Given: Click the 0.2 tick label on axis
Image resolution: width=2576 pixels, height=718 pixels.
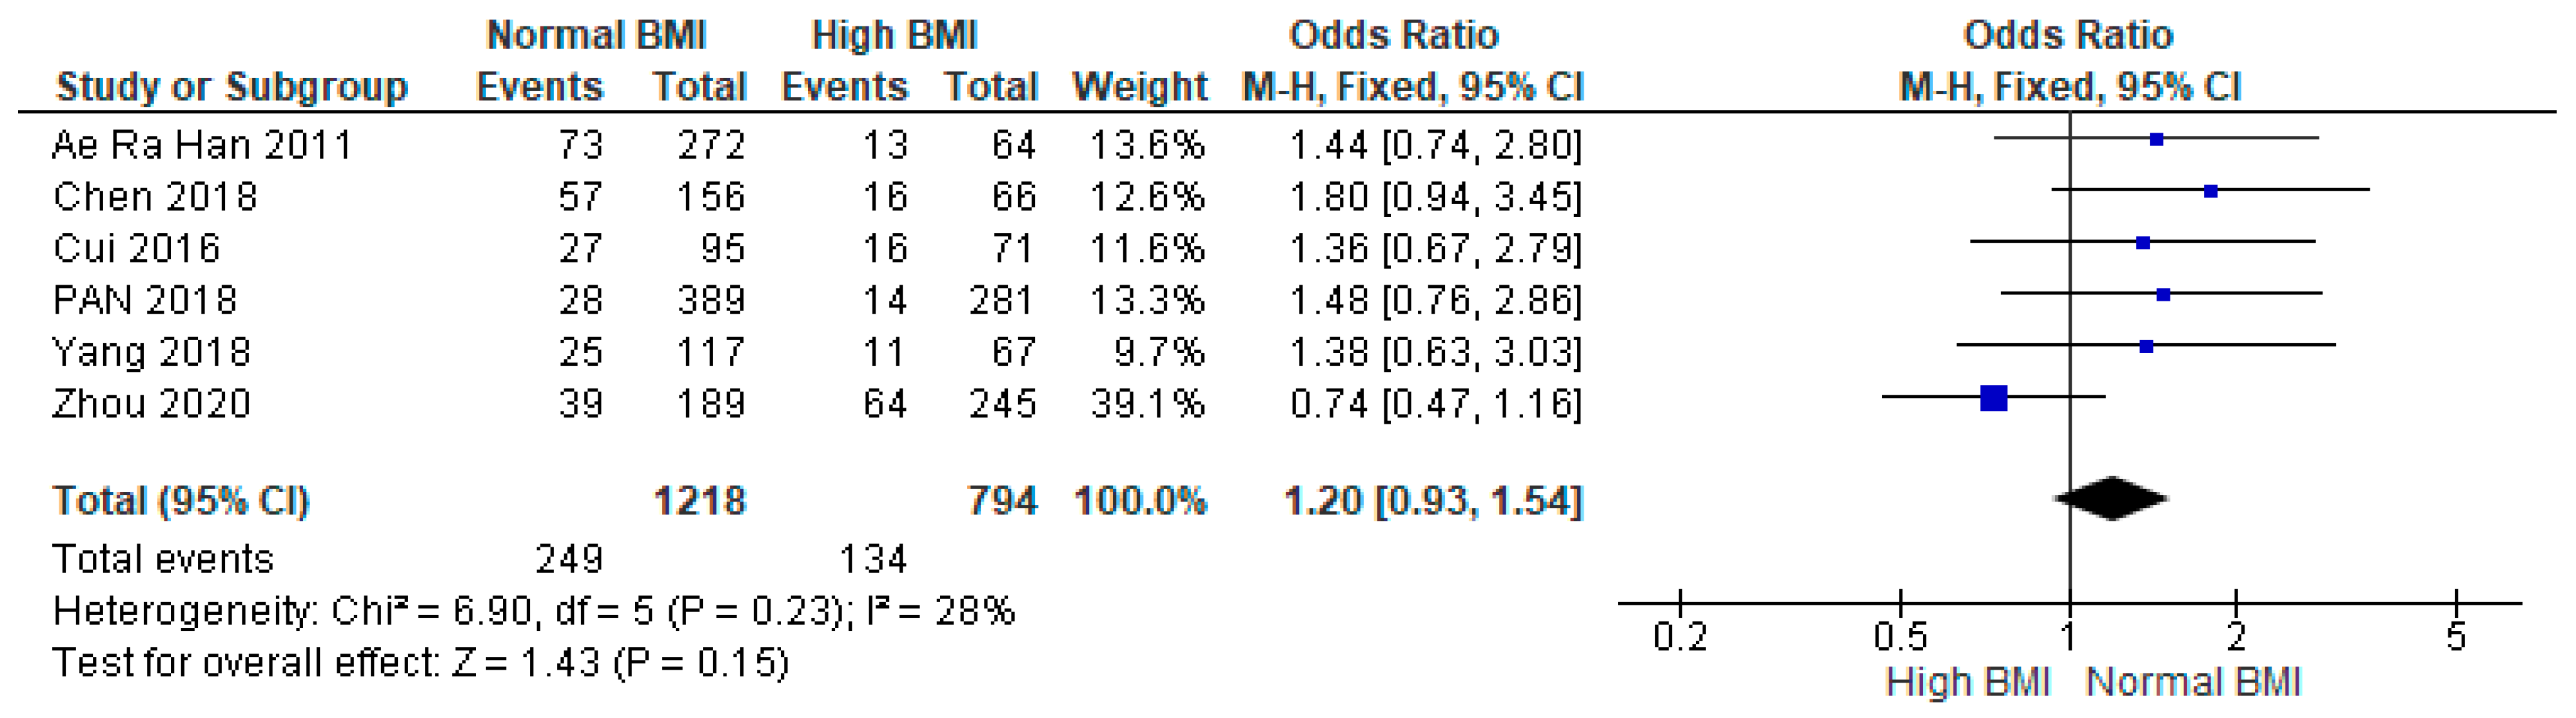Looking at the screenshot, I should [x=1680, y=636].
